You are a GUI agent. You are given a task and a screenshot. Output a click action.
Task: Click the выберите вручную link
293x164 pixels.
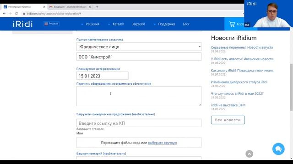pyautogui.click(x=162, y=143)
